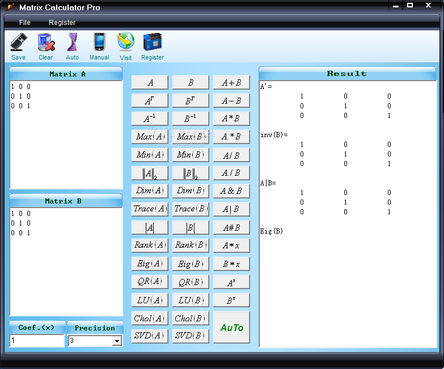Compute inverse of A
This screenshot has height=369, width=444.
click(150, 118)
